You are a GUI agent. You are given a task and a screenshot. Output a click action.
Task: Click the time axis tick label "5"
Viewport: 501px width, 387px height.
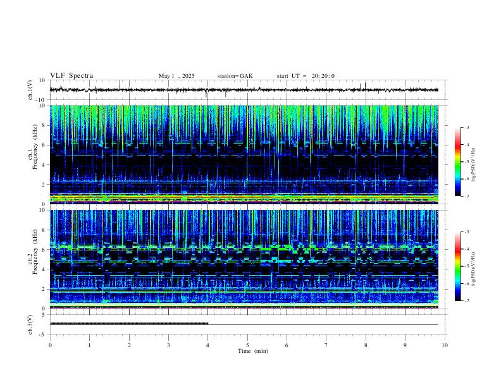click(x=247, y=345)
